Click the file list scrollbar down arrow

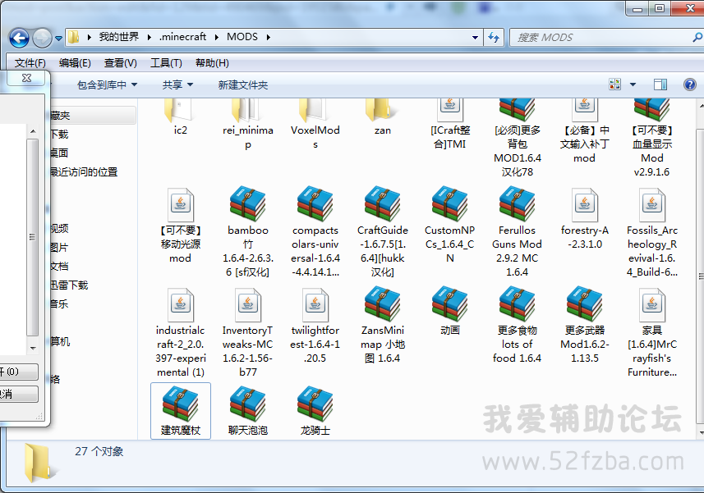pyautogui.click(x=701, y=433)
